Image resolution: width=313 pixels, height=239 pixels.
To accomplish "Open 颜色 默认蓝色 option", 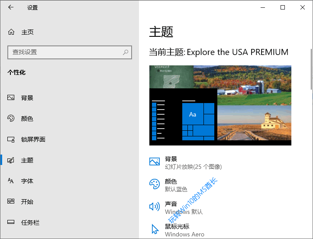I will point(168,185).
